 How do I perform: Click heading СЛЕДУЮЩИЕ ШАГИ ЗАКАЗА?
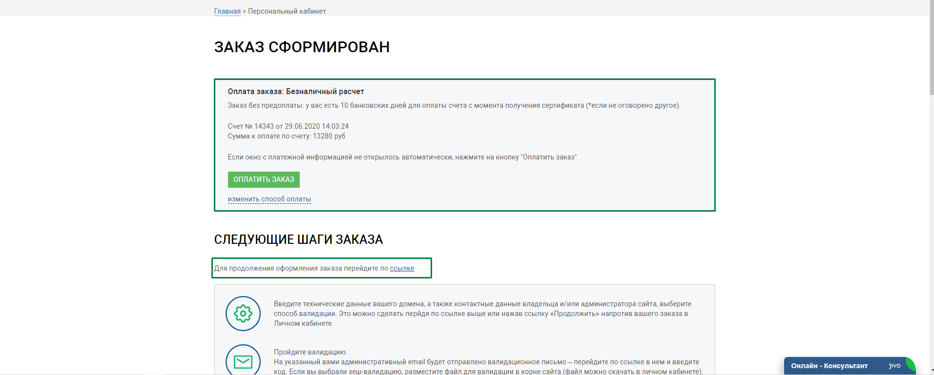coord(298,239)
